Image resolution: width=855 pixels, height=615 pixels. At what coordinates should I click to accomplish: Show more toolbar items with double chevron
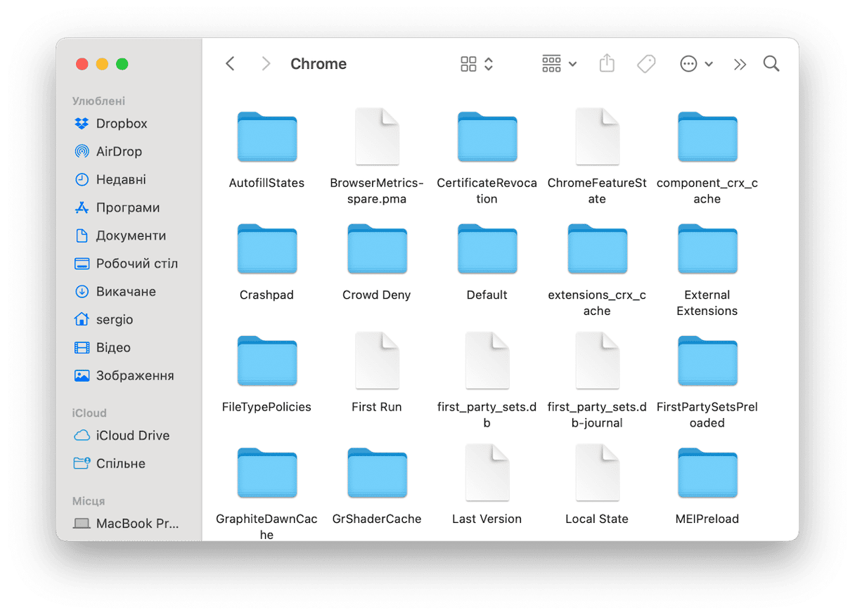pos(740,65)
